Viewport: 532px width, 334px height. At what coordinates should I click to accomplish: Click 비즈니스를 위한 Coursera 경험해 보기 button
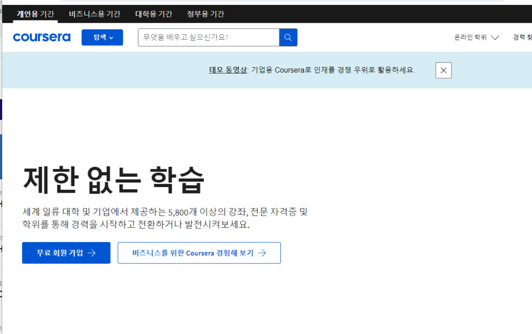(199, 253)
